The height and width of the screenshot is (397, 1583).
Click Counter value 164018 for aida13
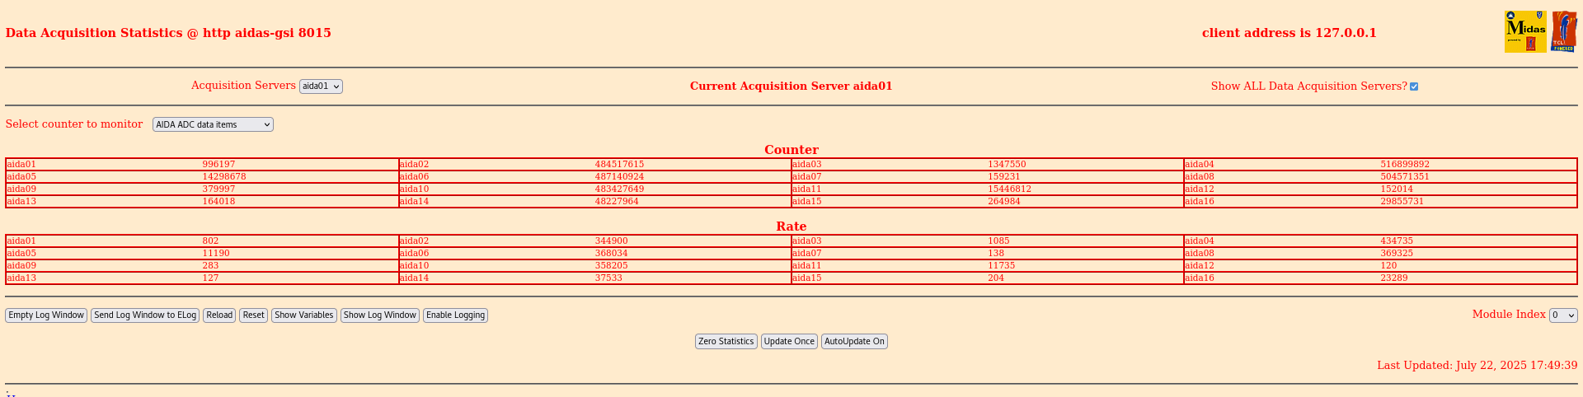click(218, 202)
